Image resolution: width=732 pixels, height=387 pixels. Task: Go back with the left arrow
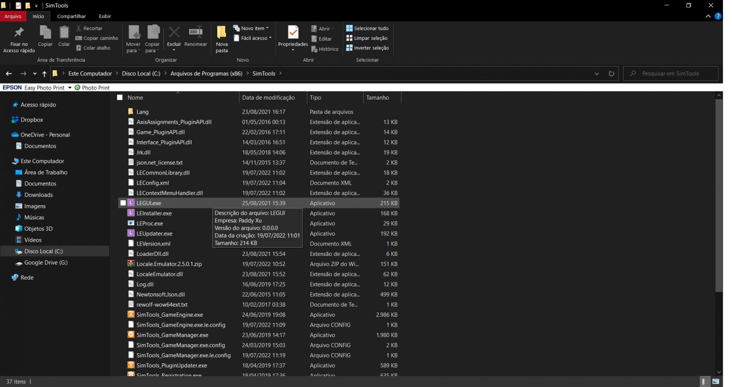9,74
